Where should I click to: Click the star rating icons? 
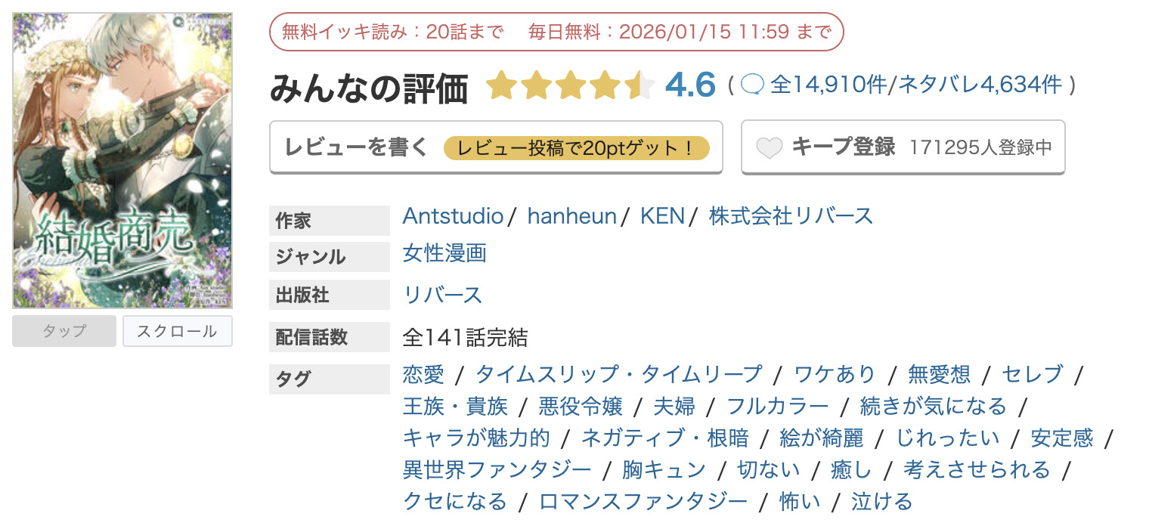coord(570,86)
